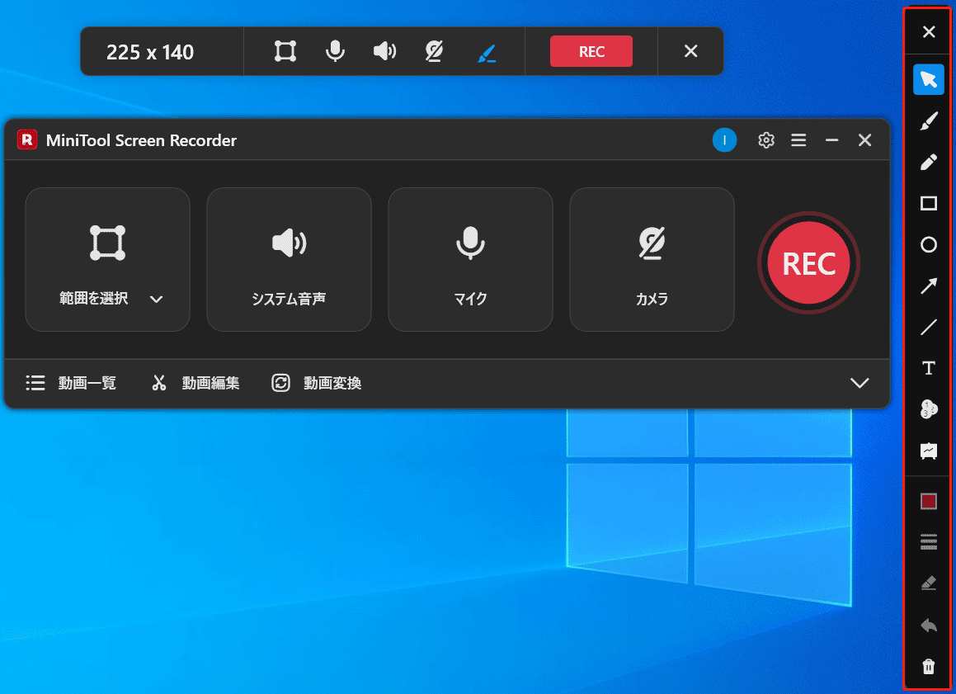956x694 pixels.
Task: Select the brush tool in annotation sidebar
Action: (929, 120)
